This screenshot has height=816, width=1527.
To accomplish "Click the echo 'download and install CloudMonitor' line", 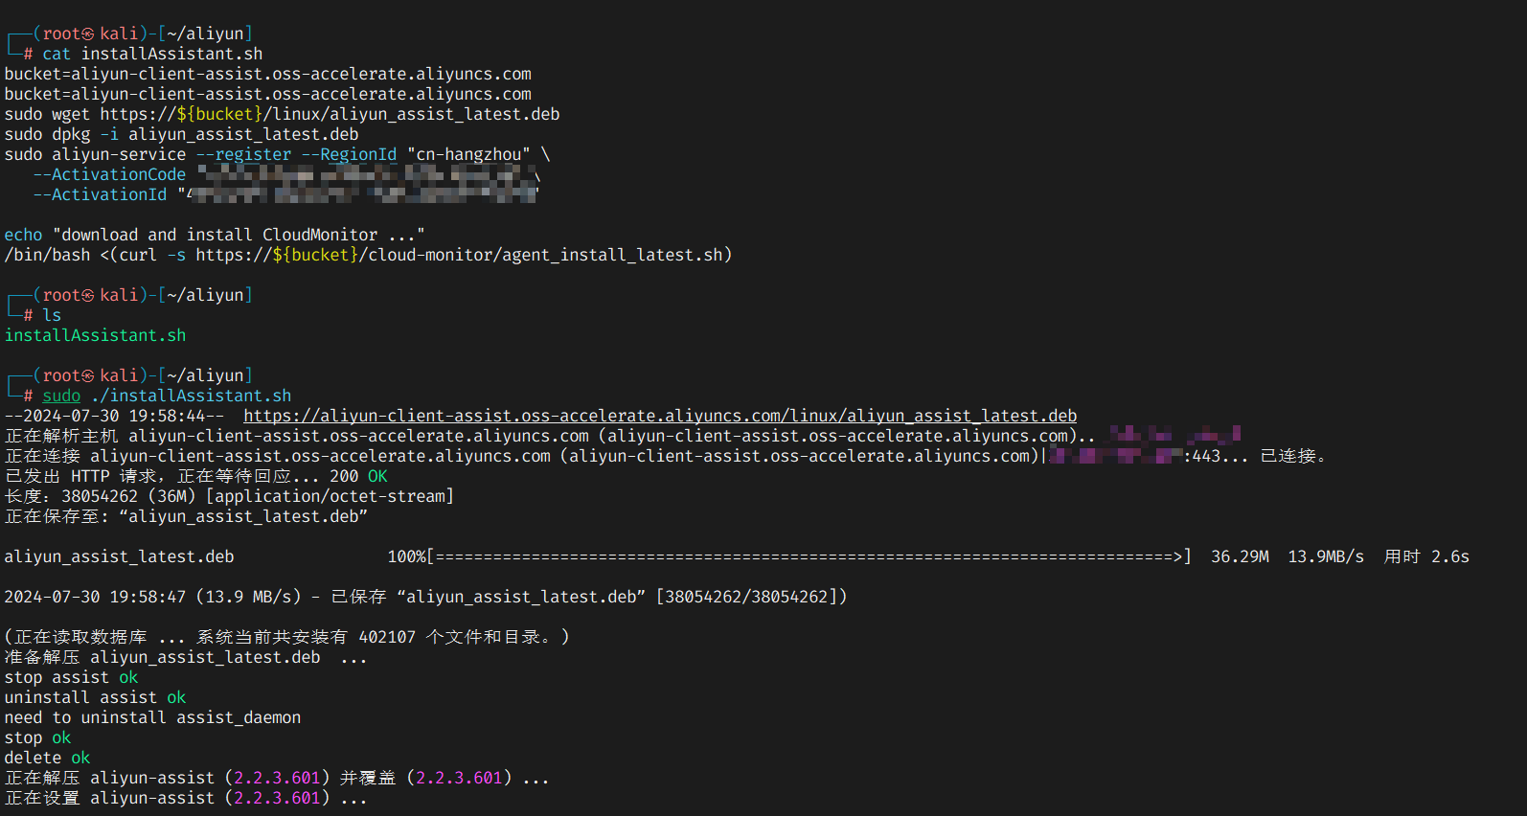I will 215,235.
